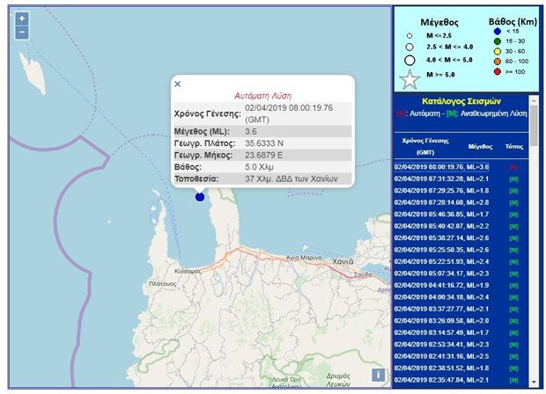Click the star icon for M >= 5.0
The height and width of the screenshot is (394, 546).
(409, 79)
